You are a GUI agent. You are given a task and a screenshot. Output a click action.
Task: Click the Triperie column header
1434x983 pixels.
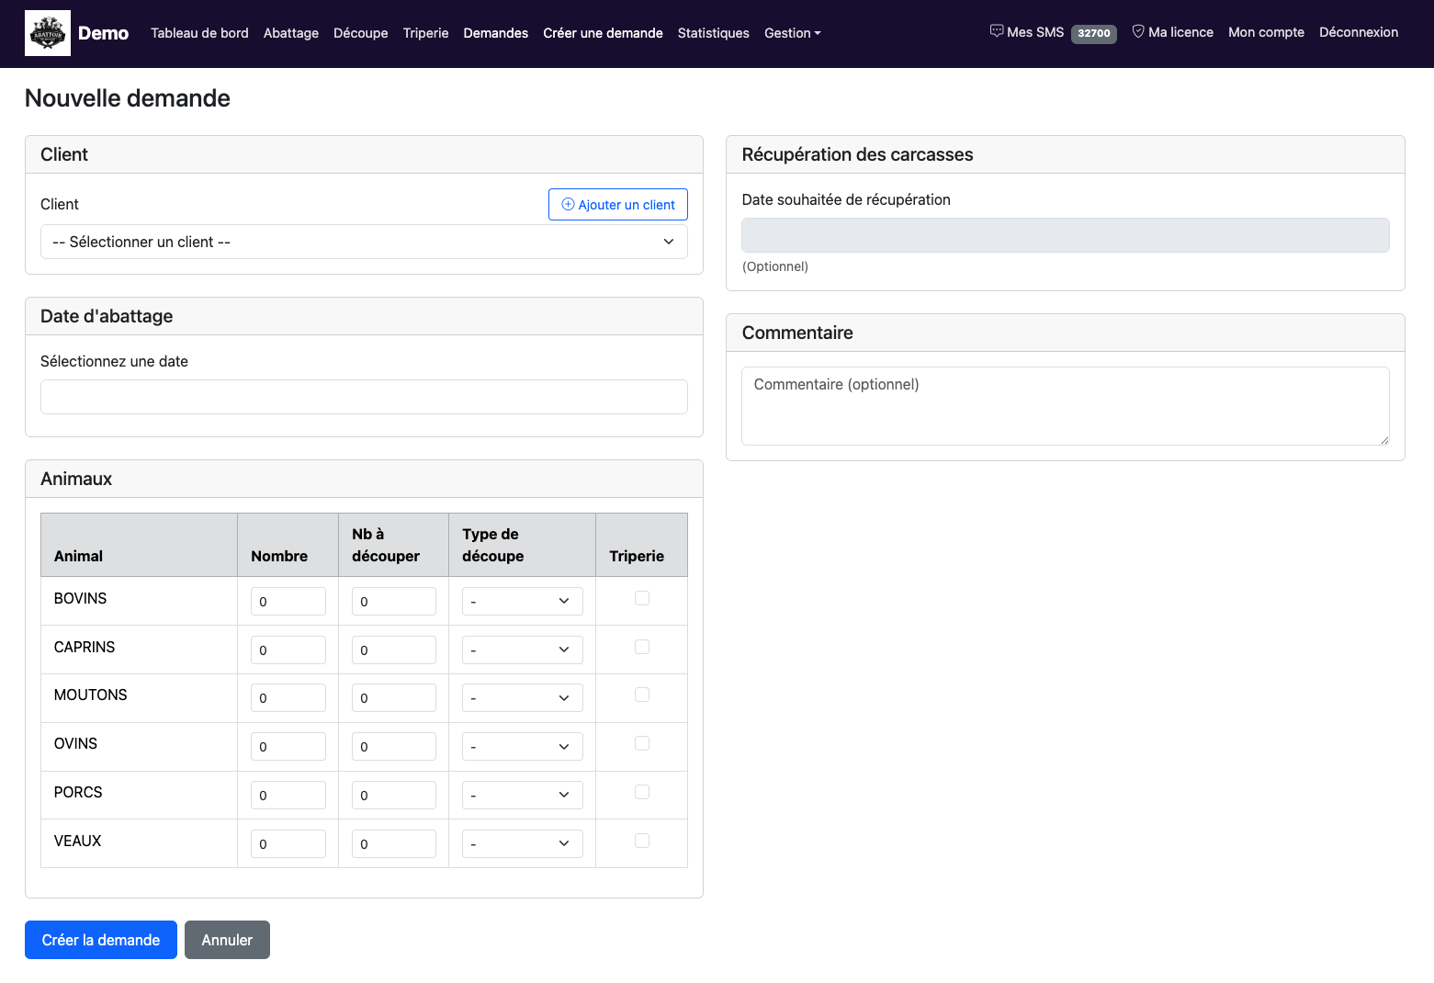[637, 556]
